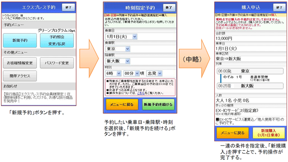Open 降車駅 dropdown showing 新大阪
This screenshot has height=162, width=288.
118,61
